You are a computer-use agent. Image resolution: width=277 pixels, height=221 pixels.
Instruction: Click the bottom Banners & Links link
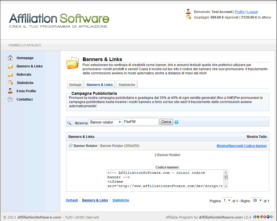[95, 200]
